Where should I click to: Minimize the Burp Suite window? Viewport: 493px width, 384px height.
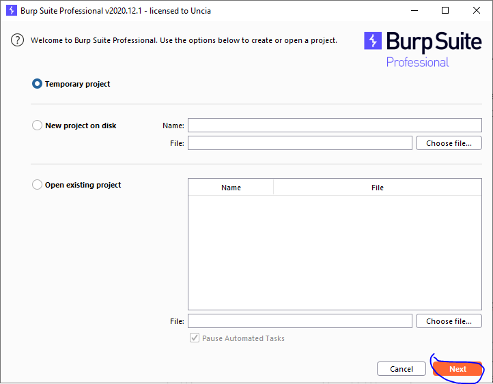414,10
